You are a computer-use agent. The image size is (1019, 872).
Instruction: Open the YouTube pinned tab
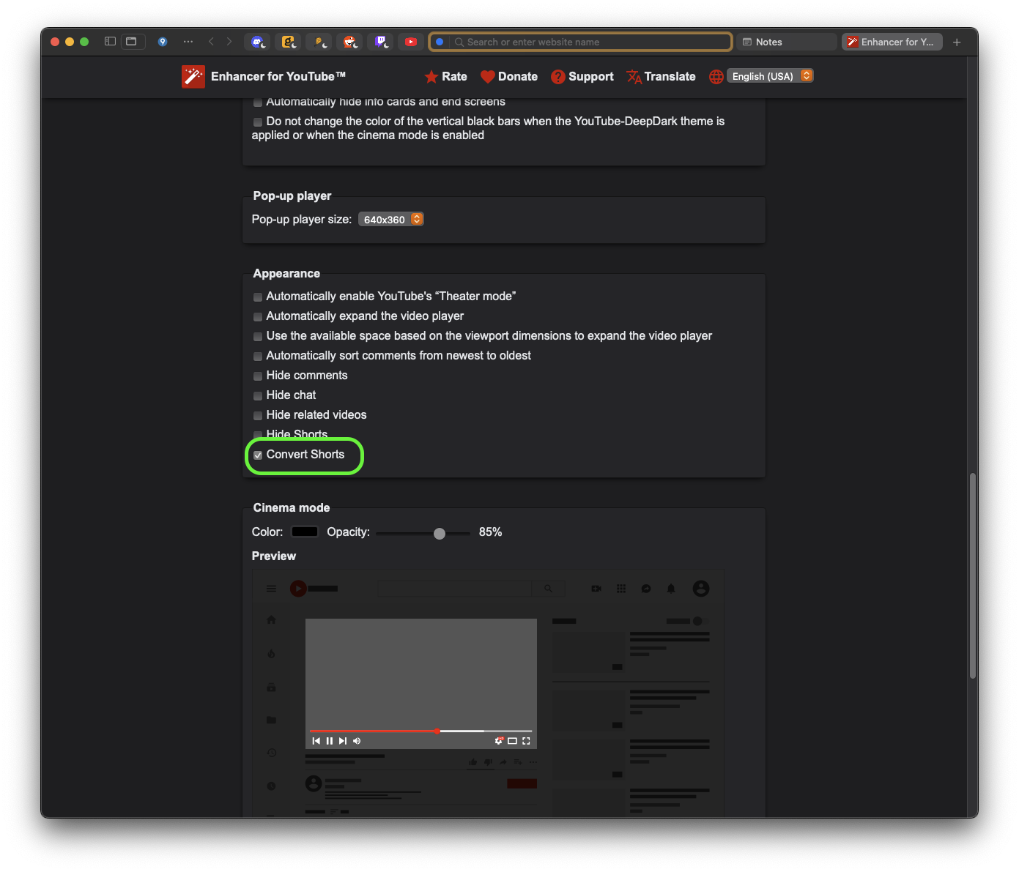[411, 42]
